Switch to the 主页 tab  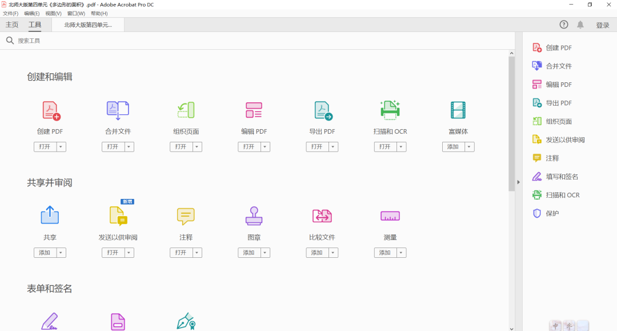coord(12,25)
